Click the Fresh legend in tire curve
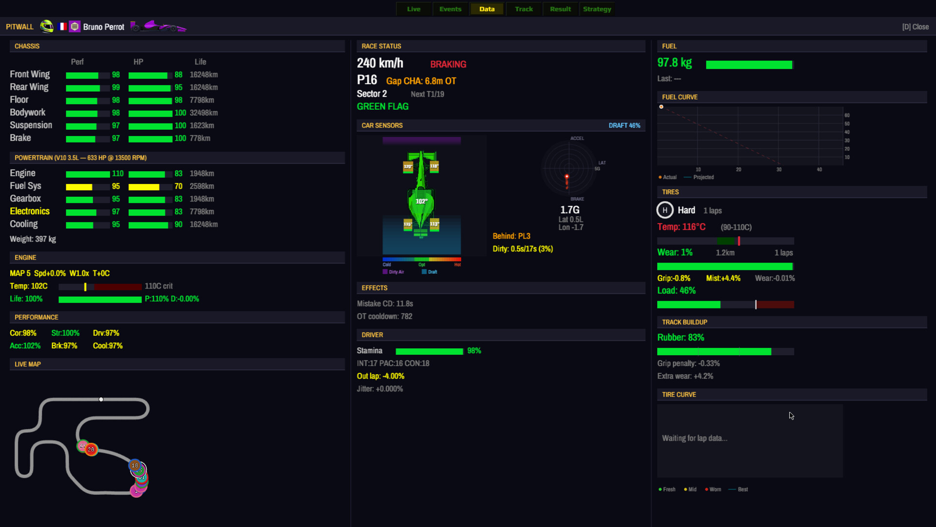Image resolution: width=936 pixels, height=527 pixels. point(666,489)
